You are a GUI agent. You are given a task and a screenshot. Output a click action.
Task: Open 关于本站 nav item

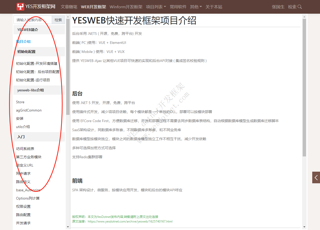pyautogui.click(x=214, y=7)
